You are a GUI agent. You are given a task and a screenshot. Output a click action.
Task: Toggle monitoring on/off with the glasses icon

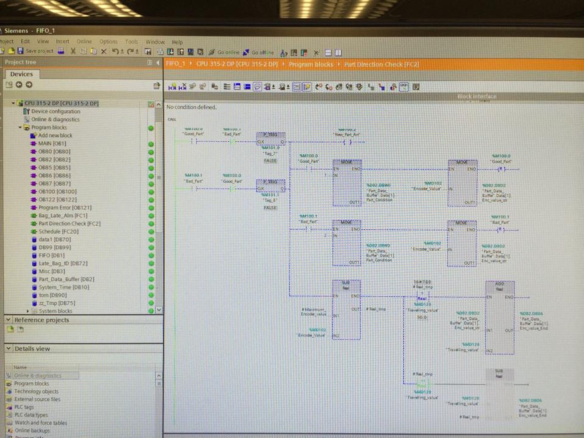tap(404, 87)
